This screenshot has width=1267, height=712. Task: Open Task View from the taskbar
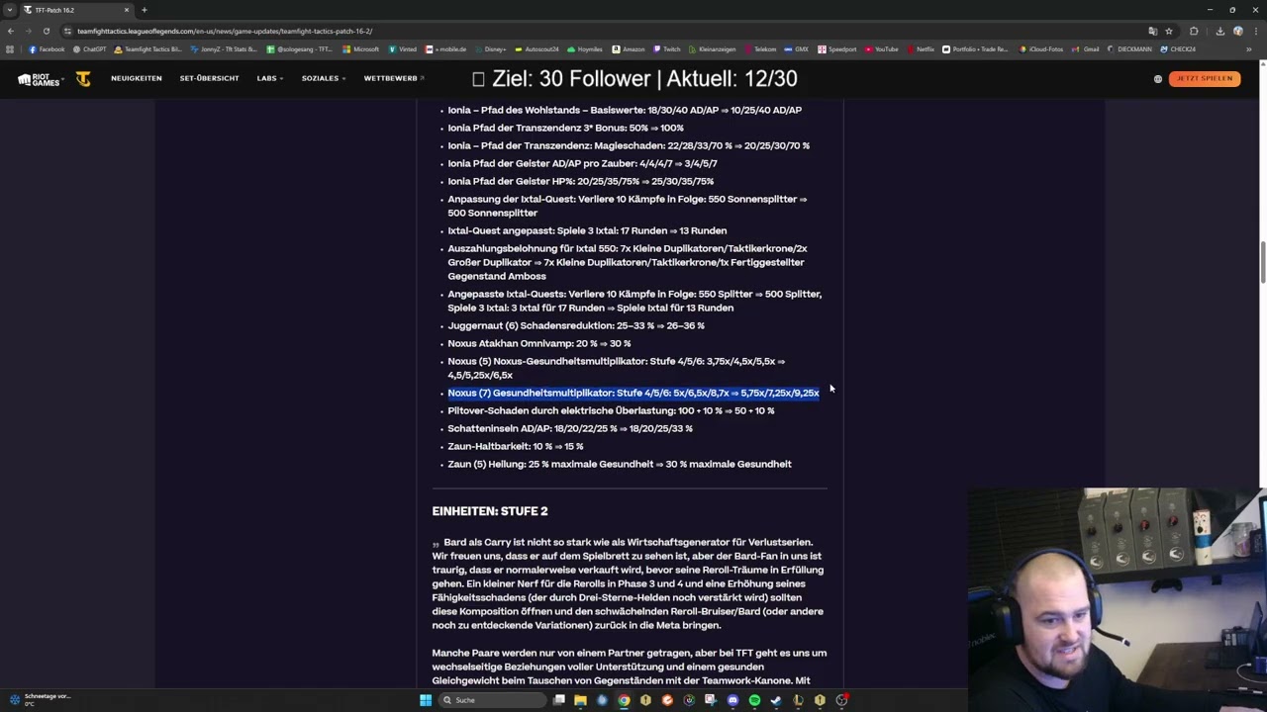559,700
